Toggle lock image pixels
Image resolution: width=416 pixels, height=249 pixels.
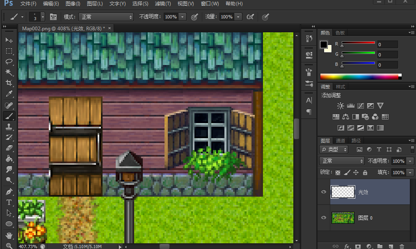[x=347, y=173]
